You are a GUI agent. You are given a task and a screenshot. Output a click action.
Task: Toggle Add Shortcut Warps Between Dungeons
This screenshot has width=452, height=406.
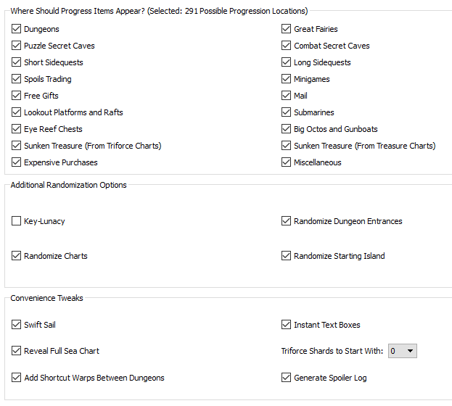16,378
